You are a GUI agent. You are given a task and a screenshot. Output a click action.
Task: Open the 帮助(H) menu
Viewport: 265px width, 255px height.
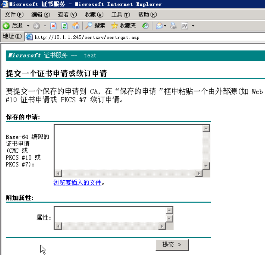(x=147, y=15)
